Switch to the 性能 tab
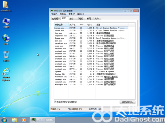165x123 pixels. 82,18
